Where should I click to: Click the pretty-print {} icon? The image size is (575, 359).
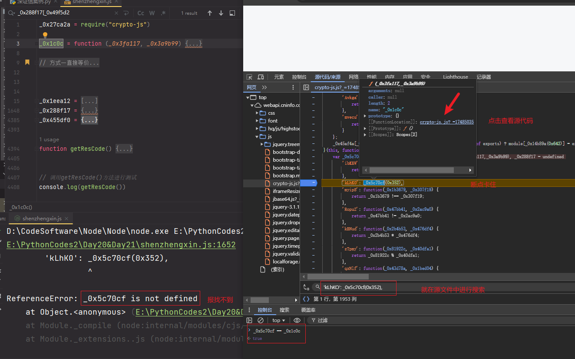(x=306, y=299)
